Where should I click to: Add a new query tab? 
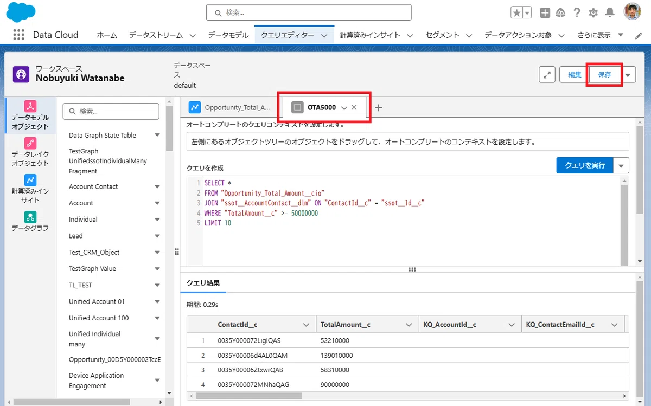(x=379, y=107)
